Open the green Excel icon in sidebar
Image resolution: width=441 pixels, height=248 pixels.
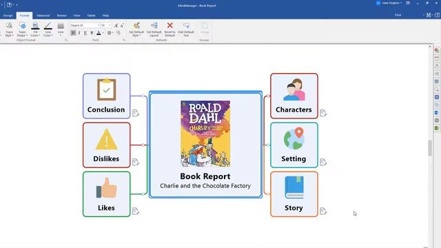coord(437,128)
